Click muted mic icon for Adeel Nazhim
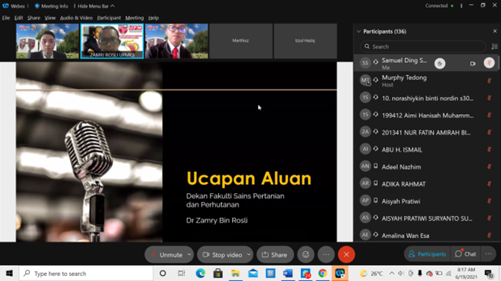501x281 pixels. click(x=489, y=167)
